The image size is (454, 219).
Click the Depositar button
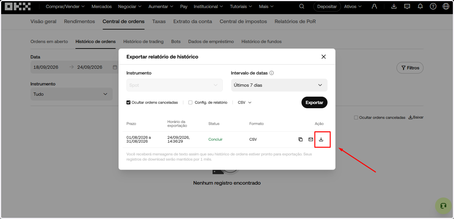coord(327,6)
